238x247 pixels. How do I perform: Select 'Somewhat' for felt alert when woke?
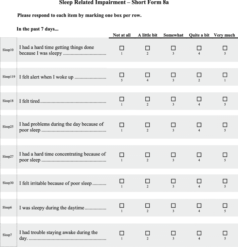tap(173, 75)
